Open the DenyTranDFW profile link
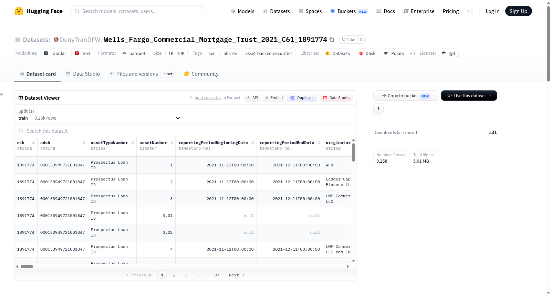The width and height of the screenshot is (551, 296). [80, 40]
